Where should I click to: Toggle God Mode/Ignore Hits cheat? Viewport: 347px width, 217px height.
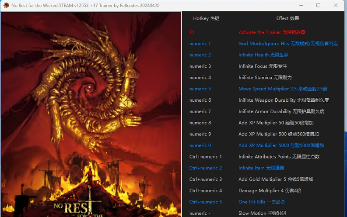pos(288,44)
